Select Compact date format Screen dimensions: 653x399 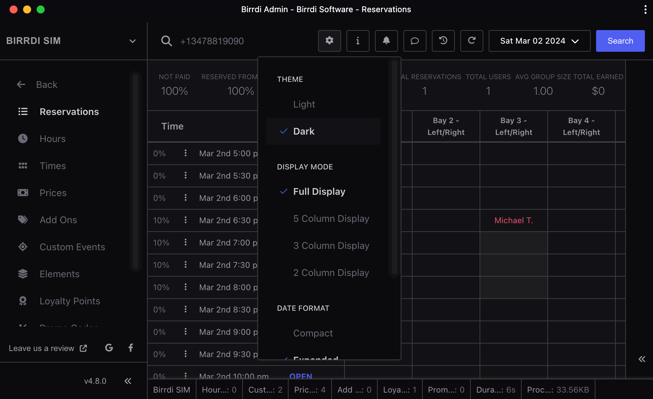[323, 333]
